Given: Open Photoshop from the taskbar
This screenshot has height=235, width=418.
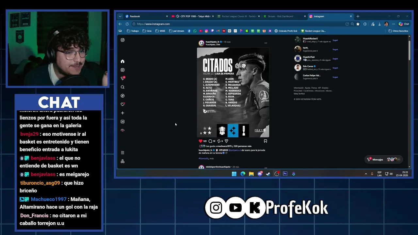Looking at the screenshot, I should coord(285,174).
